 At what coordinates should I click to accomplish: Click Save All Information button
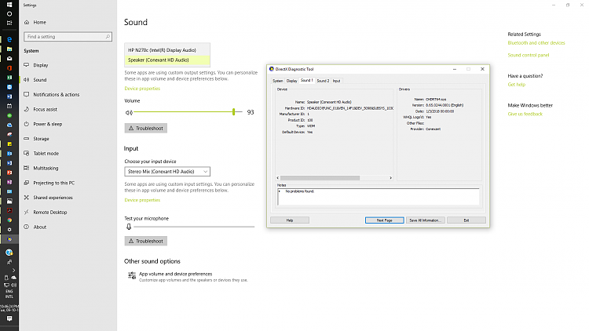[x=424, y=220]
